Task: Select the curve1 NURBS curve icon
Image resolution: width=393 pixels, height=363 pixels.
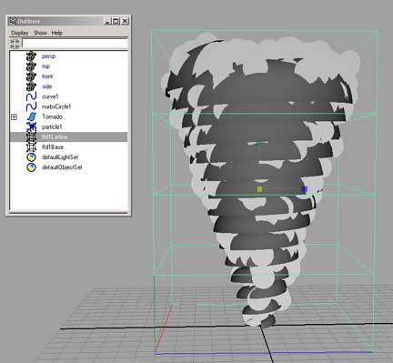Action: (x=31, y=96)
